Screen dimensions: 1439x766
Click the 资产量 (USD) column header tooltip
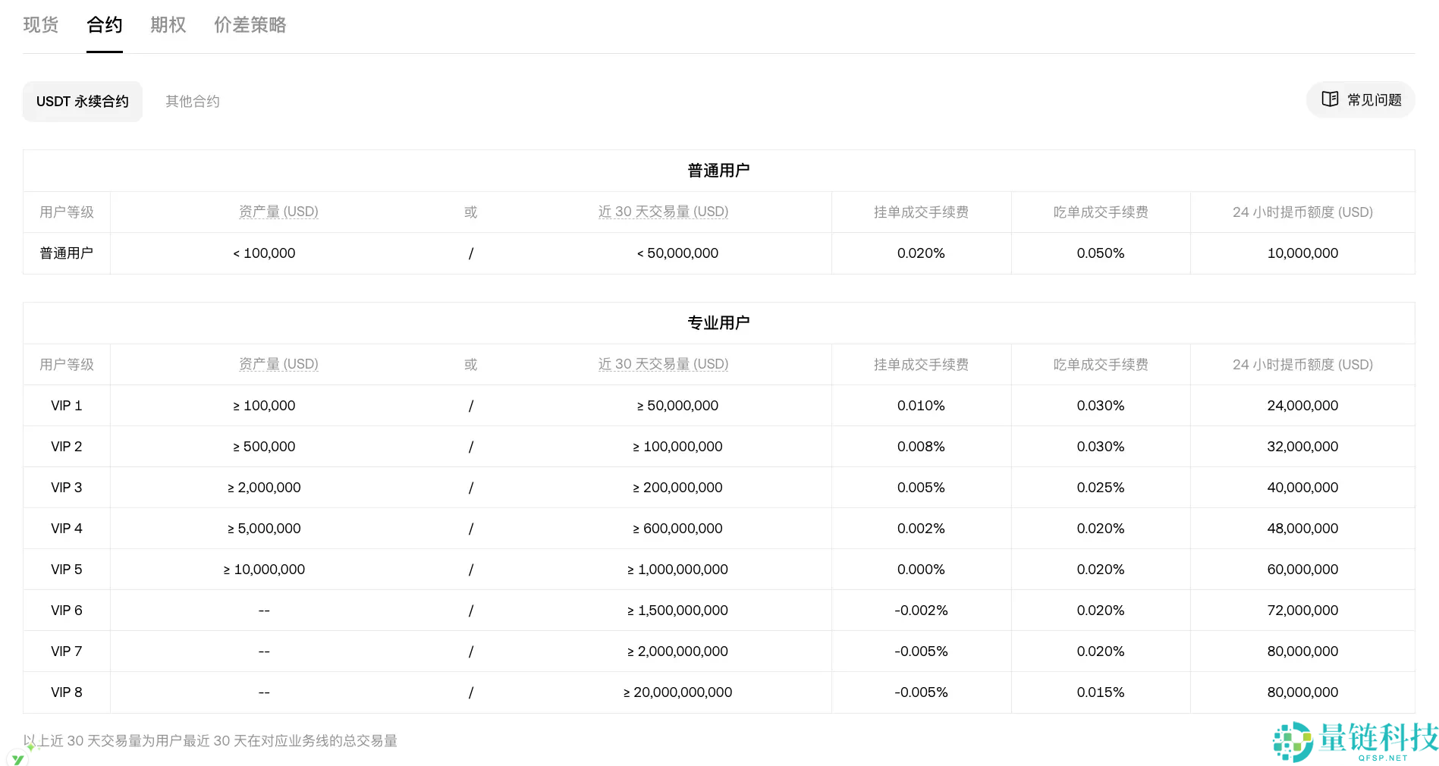[x=278, y=212]
